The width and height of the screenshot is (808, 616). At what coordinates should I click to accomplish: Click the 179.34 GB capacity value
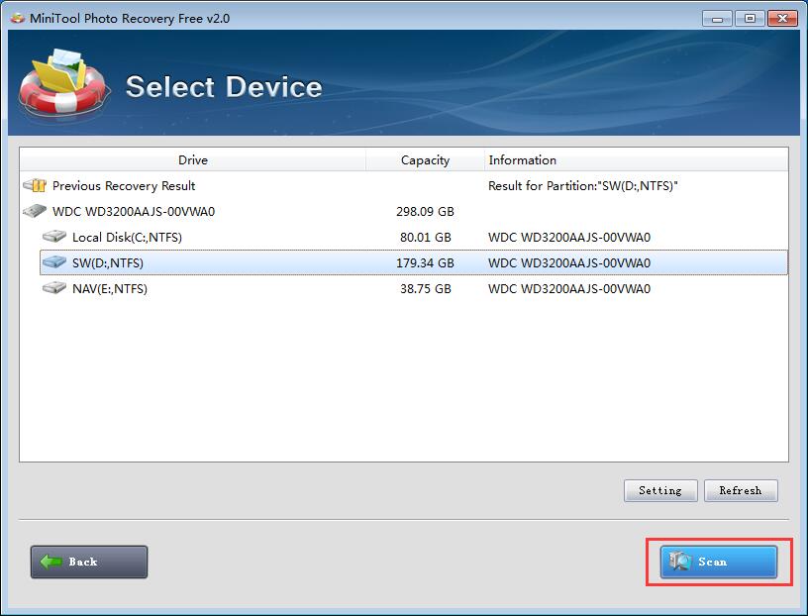425,262
